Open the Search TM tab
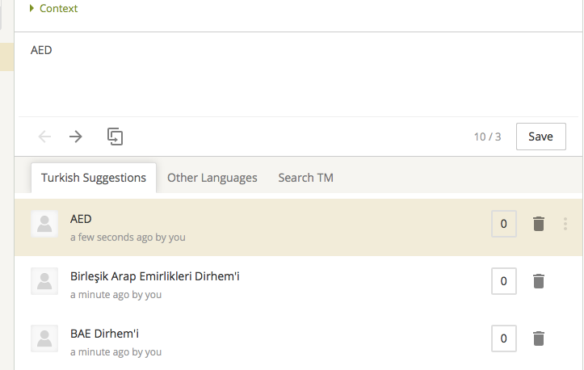The image size is (584, 370). click(306, 178)
